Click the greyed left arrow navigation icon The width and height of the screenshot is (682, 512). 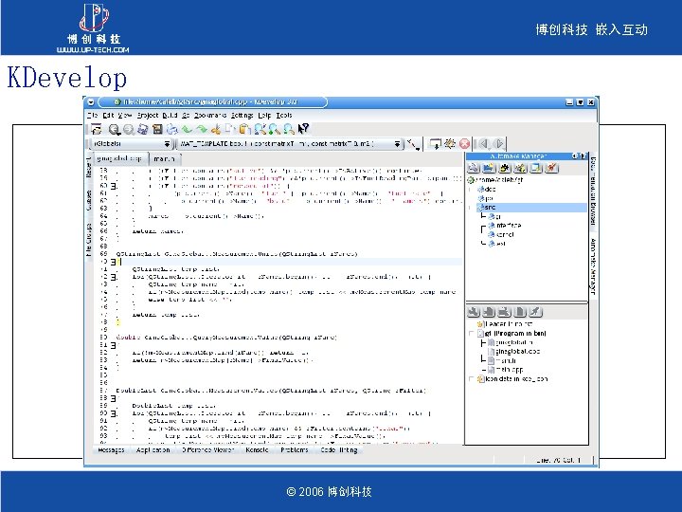(484, 144)
